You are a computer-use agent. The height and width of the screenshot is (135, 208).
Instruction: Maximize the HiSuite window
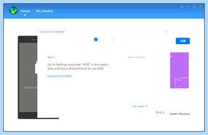(194, 6)
